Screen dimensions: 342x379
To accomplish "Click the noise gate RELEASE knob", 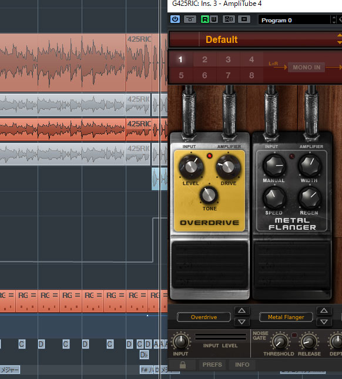I will 309,341.
